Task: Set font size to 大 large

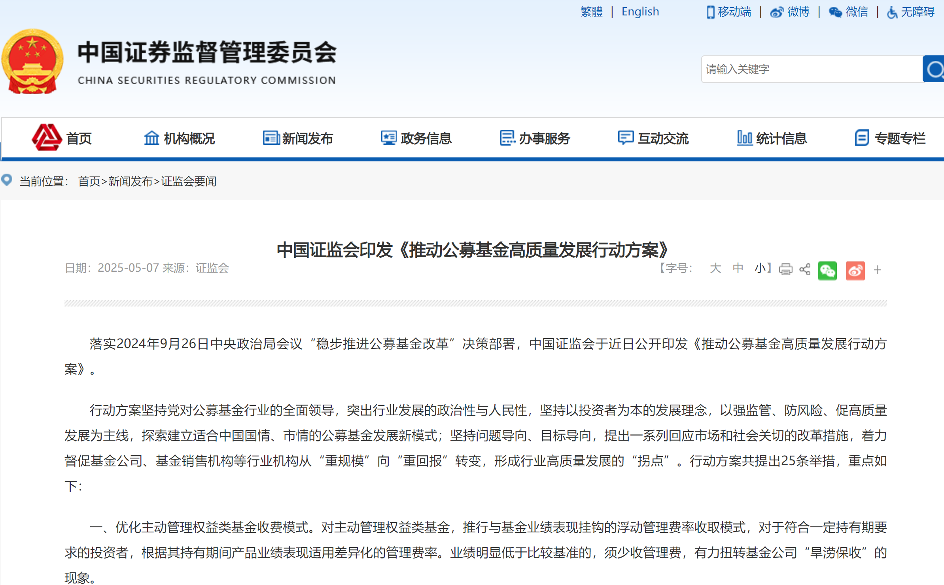Action: (x=715, y=268)
